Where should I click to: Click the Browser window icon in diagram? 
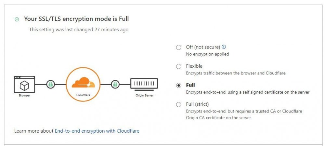[x=24, y=85]
